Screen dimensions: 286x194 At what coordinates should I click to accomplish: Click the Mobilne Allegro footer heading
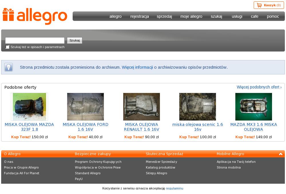click(x=230, y=154)
